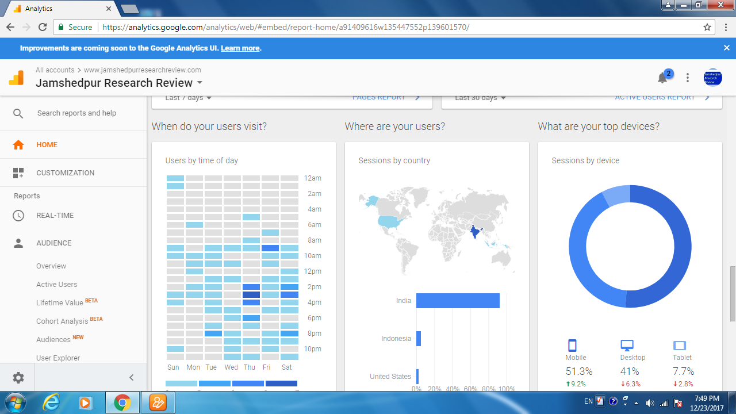Open the Active Users report
Screen dimensions: 736x414
tap(56, 285)
